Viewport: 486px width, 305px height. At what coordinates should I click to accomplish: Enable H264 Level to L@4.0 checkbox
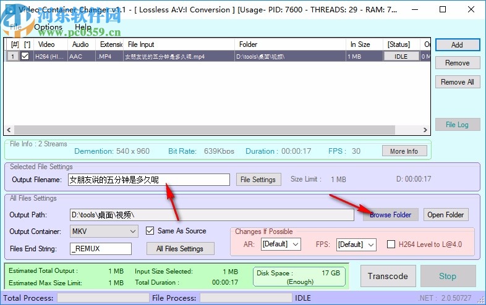pyautogui.click(x=391, y=244)
